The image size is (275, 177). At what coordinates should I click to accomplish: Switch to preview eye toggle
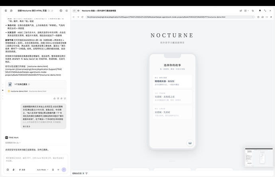pyautogui.click(x=79, y=11)
